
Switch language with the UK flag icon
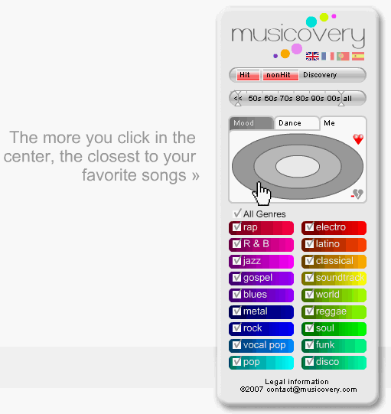(312, 56)
